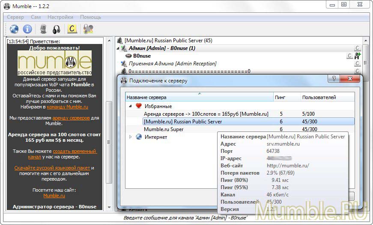
Task: Deafen yourself with the headphones icon
Action: [x=57, y=29]
